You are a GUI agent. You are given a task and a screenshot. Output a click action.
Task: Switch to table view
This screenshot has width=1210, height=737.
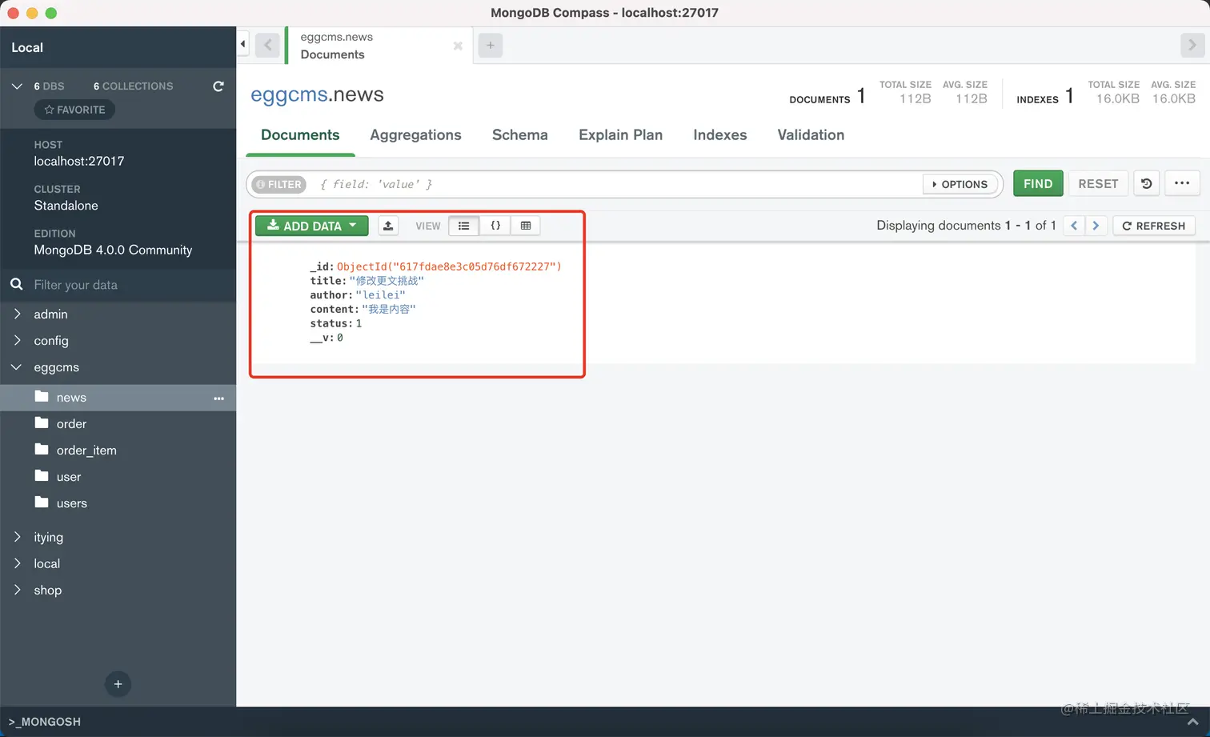pyautogui.click(x=526, y=226)
